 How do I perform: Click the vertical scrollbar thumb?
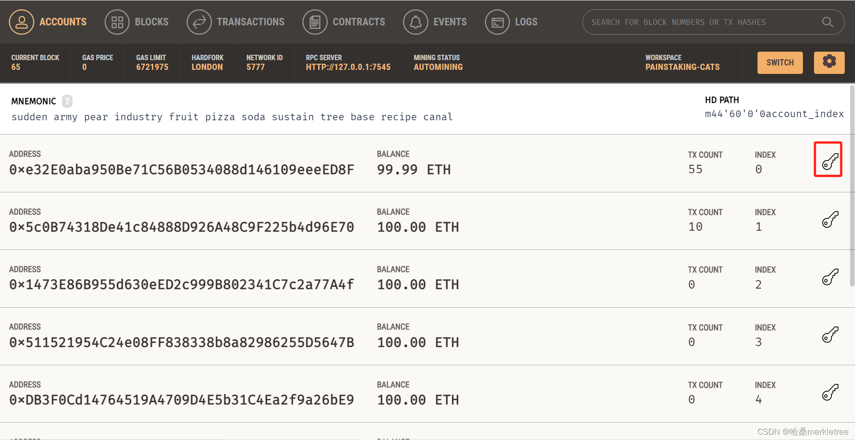coord(852,186)
